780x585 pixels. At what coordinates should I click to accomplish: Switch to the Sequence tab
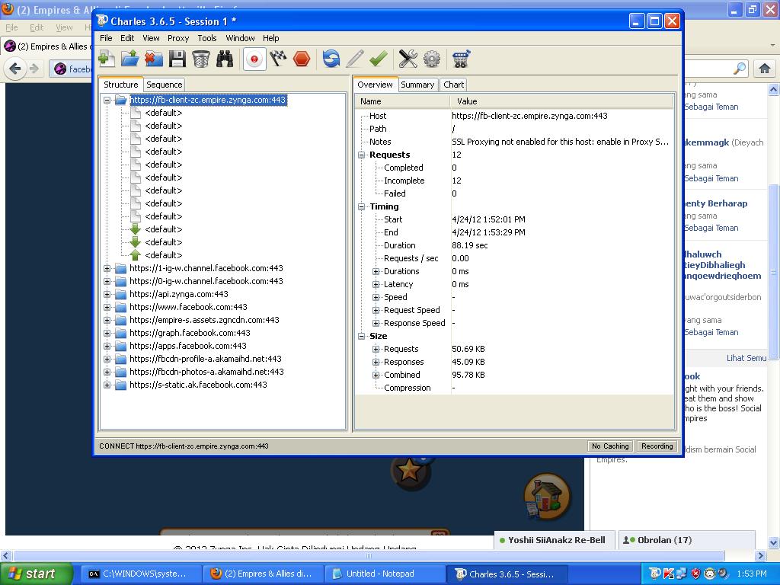[x=165, y=85]
